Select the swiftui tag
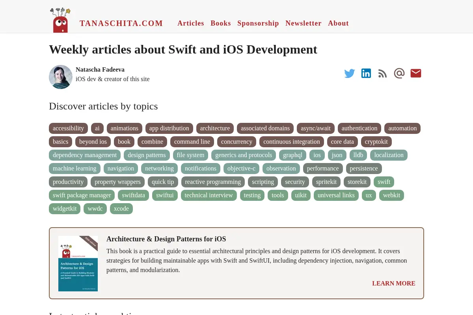The width and height of the screenshot is (473, 315). [x=165, y=195]
